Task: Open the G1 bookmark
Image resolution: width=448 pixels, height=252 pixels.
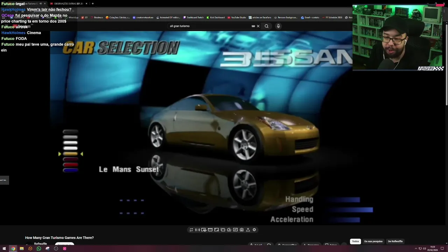Action: [85, 17]
